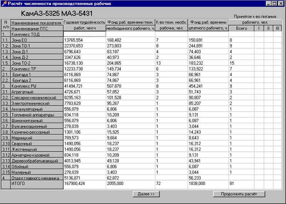Click the column header II
The width and height of the screenshot is (286, 204).
pos(268,28)
